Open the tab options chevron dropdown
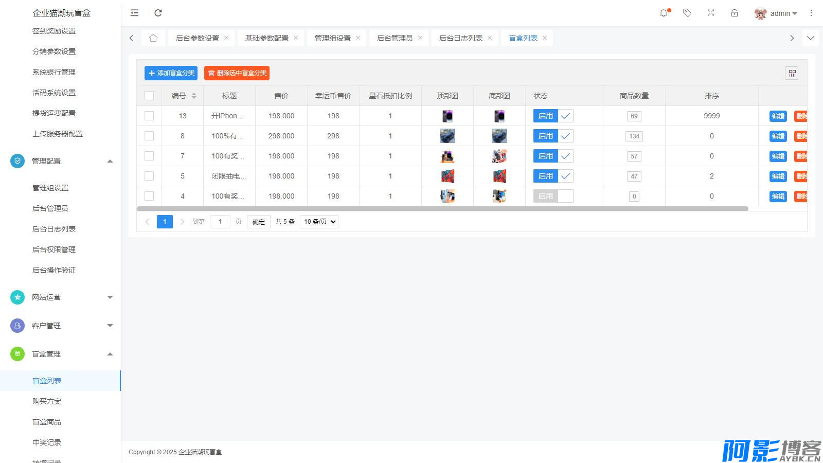 (x=811, y=38)
